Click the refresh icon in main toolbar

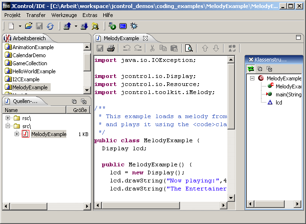click(50, 26)
